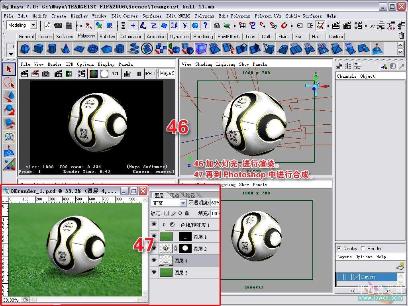The width and height of the screenshot is (408, 306).
Task: Open the Channels menu in the channel box
Action: [347, 76]
